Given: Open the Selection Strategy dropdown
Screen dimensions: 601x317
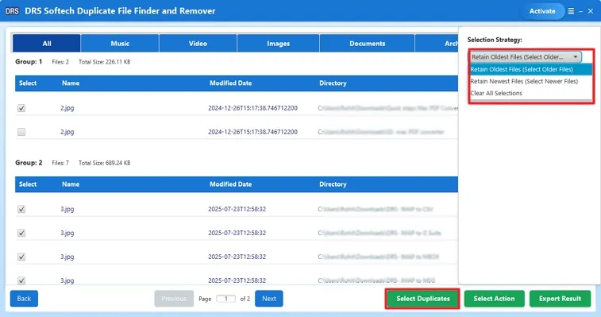Looking at the screenshot, I should click(x=525, y=56).
